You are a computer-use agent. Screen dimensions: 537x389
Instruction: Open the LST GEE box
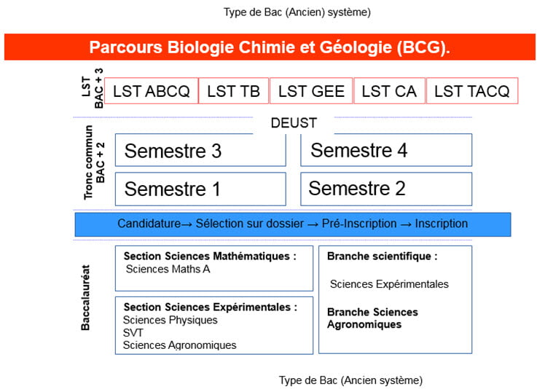(311, 91)
